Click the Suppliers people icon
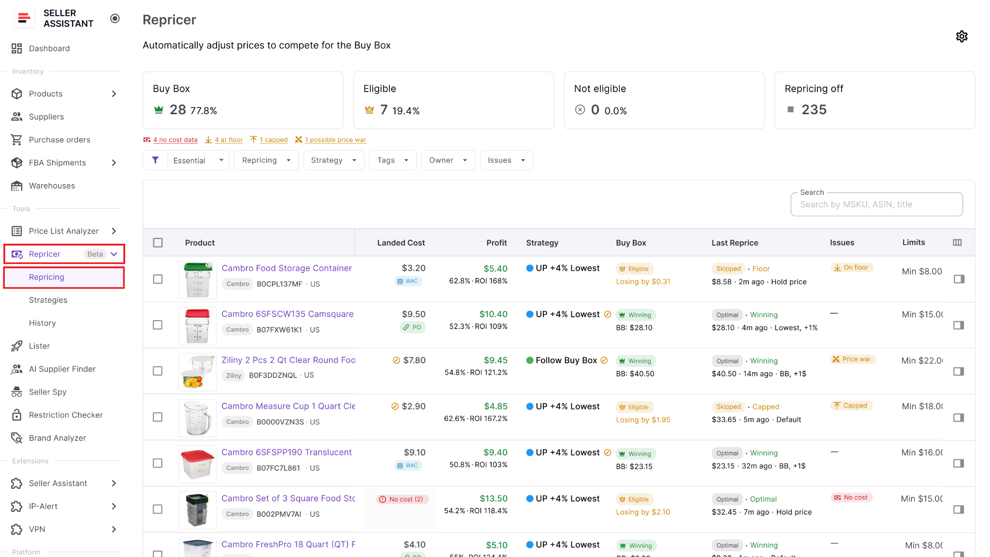 [17, 117]
